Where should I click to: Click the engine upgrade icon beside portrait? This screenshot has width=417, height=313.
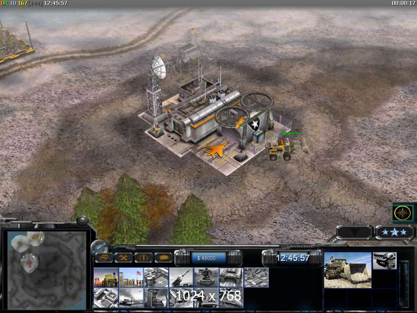pos(385,260)
